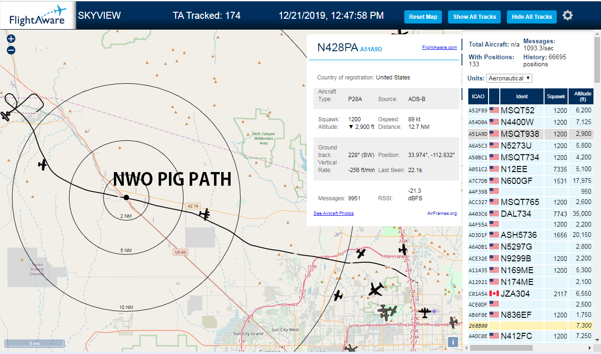601x354 pixels.
Task: Select the aircraft at far right bottom of map
Action: click(453, 322)
